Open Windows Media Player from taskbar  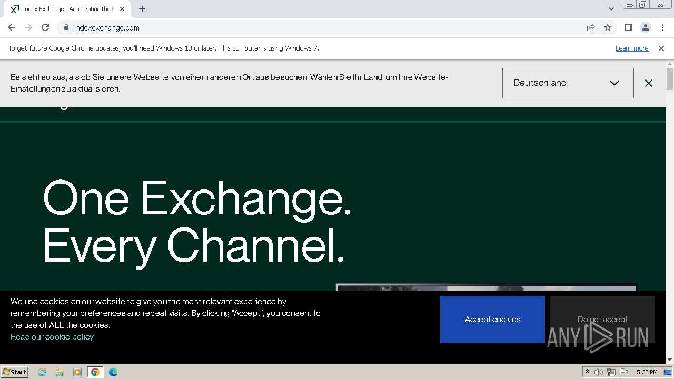77,372
